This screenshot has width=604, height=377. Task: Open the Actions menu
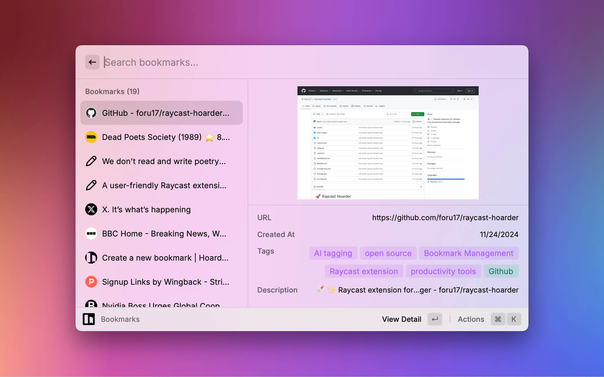pos(471,319)
